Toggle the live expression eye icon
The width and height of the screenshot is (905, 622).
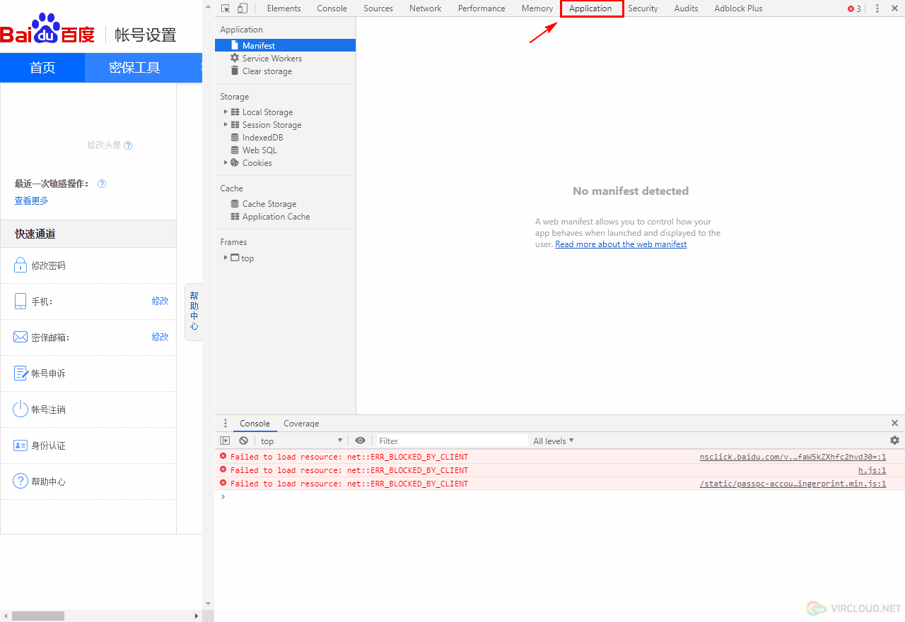[x=360, y=441]
